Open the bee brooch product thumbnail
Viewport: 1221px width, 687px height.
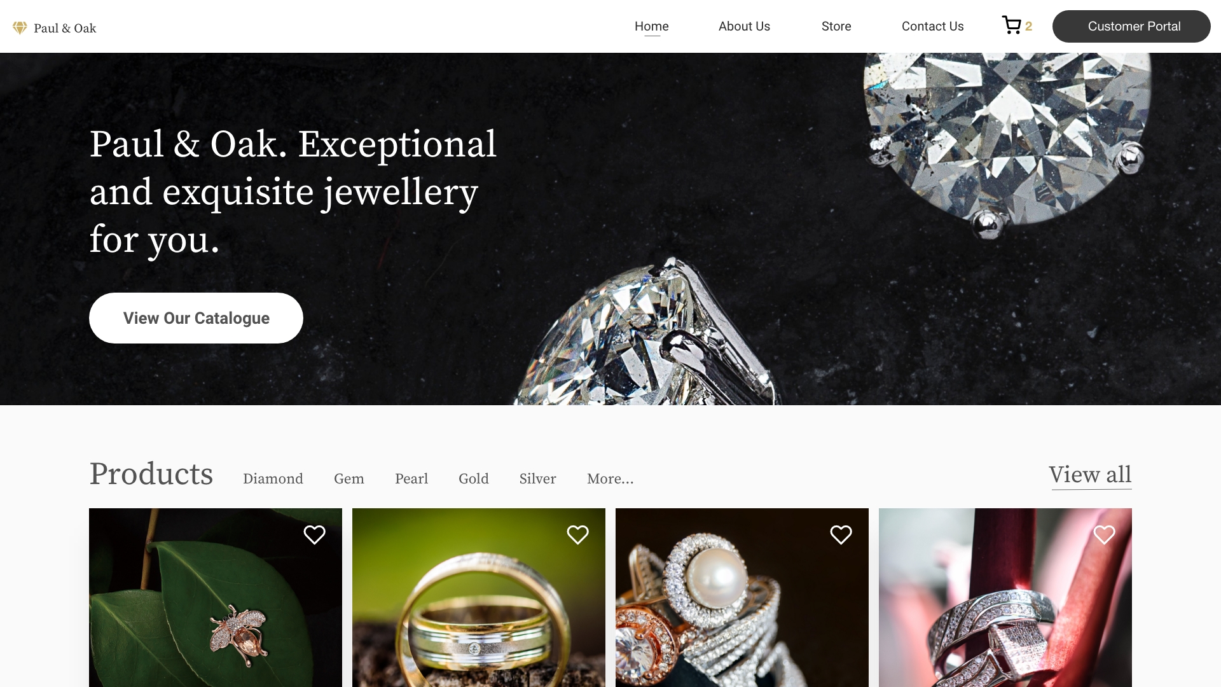(216, 597)
